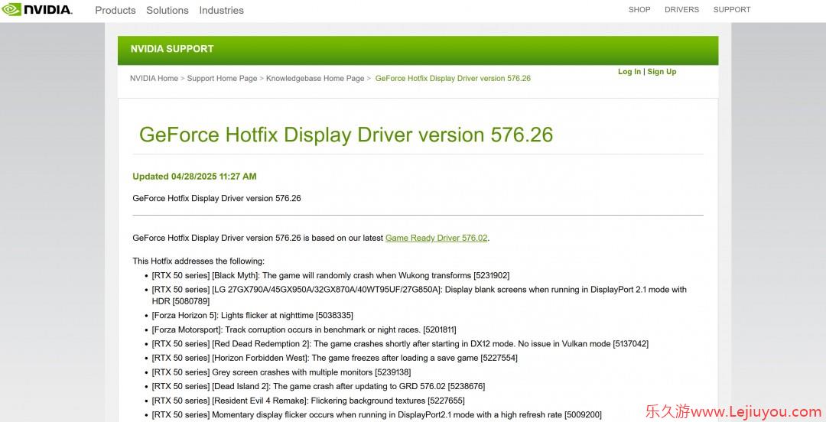Go to NVIDIA Home breadcrumb
The width and height of the screenshot is (826, 422).
coord(154,78)
